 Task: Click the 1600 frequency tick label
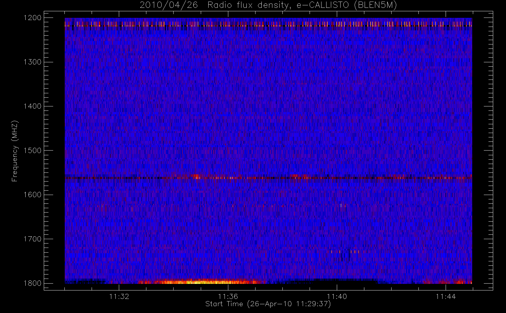point(33,195)
